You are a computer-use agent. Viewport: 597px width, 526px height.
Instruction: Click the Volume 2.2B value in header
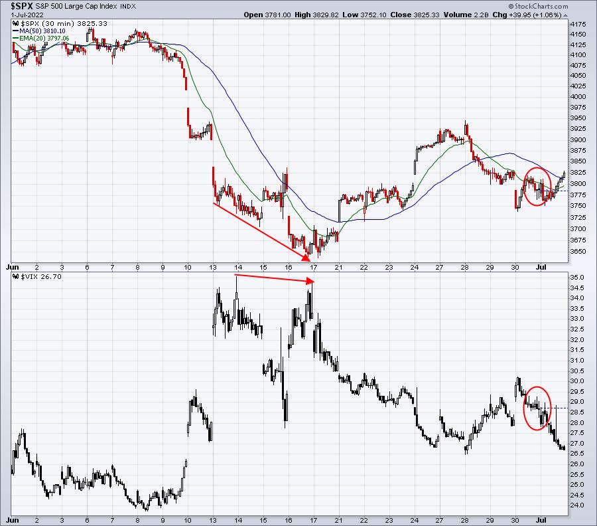tap(480, 15)
